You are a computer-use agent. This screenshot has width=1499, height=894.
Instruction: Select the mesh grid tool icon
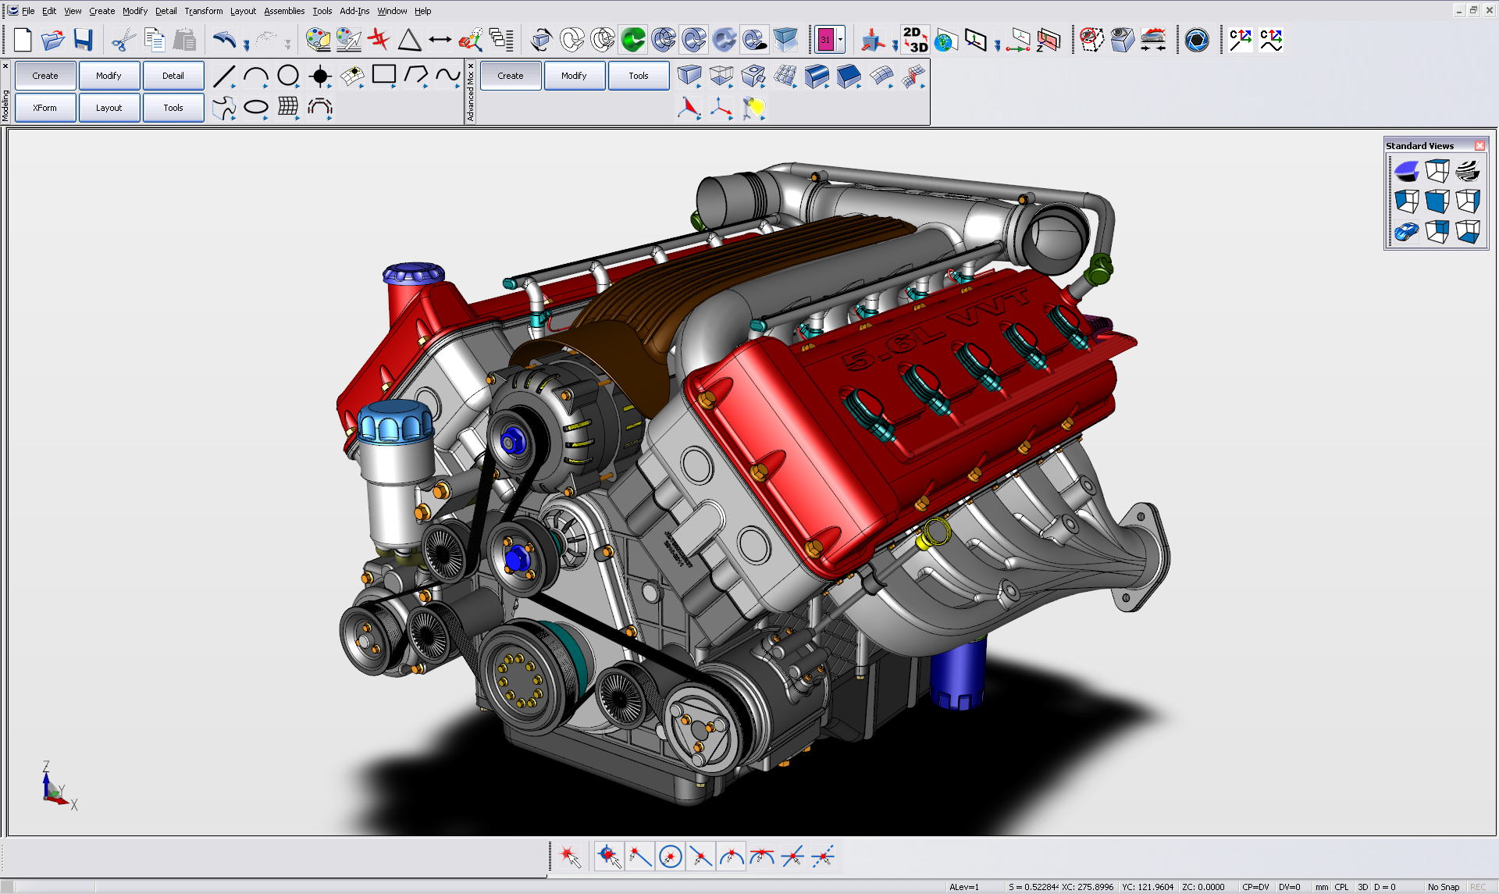tap(288, 107)
